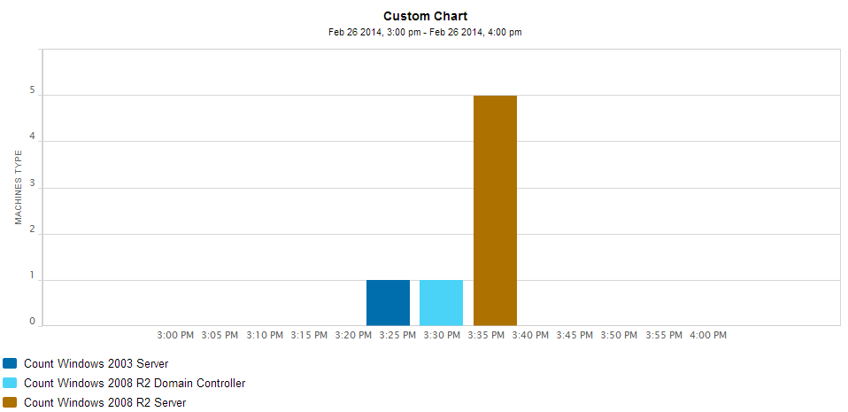Viewport: 848px width, 412px height.
Task: Toggle Count Windows 2008 R2 Domain Controller label
Action: point(135,384)
